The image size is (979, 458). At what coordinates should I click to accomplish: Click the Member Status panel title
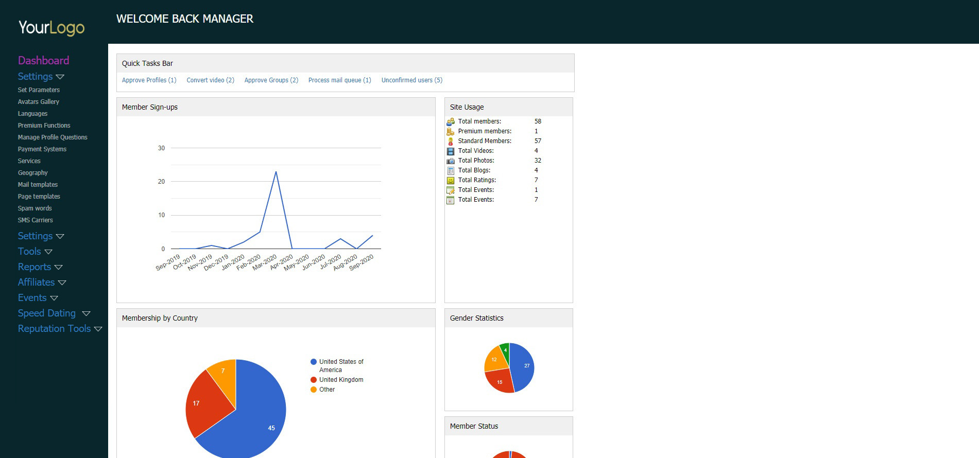click(474, 426)
